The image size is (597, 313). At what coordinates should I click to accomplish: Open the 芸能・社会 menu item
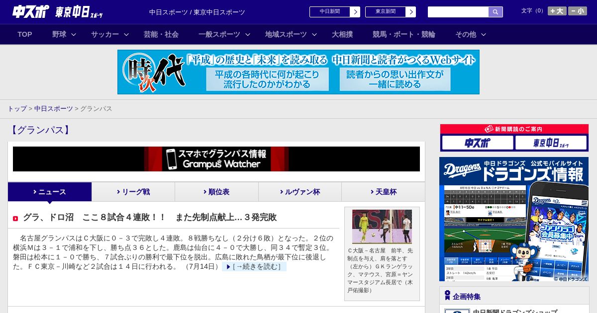click(161, 34)
